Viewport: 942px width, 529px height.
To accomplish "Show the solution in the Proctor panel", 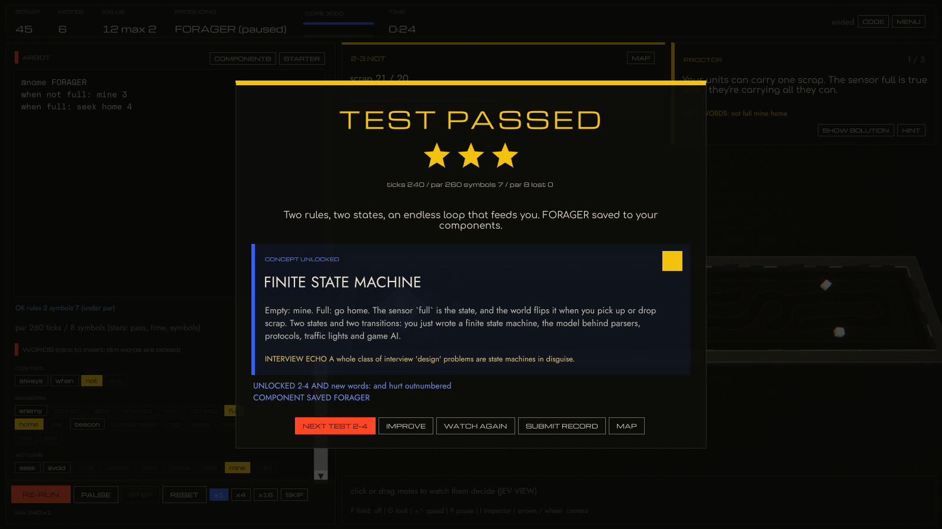I will coord(855,130).
